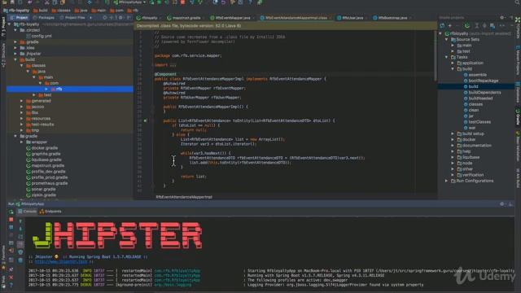
Task: Click rfb-loyalty breadcrumb in navigation bar
Action: click(x=16, y=11)
